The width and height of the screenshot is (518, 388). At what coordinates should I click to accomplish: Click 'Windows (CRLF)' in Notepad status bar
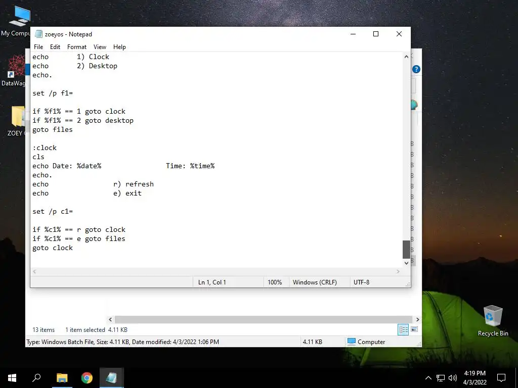[315, 282]
